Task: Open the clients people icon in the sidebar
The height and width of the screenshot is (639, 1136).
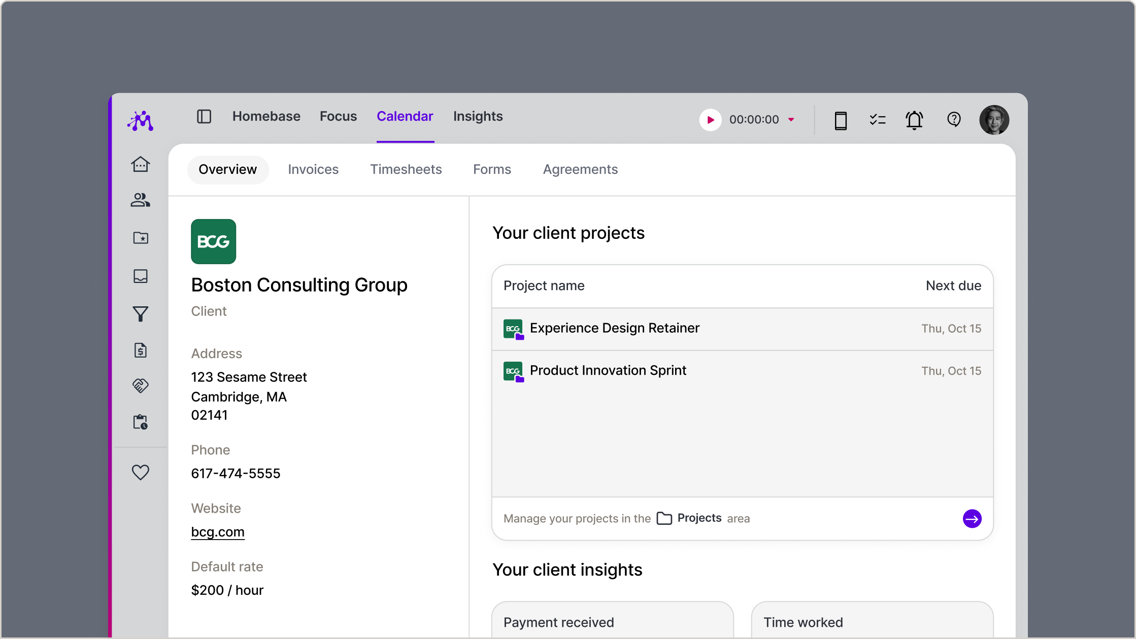Action: [141, 200]
